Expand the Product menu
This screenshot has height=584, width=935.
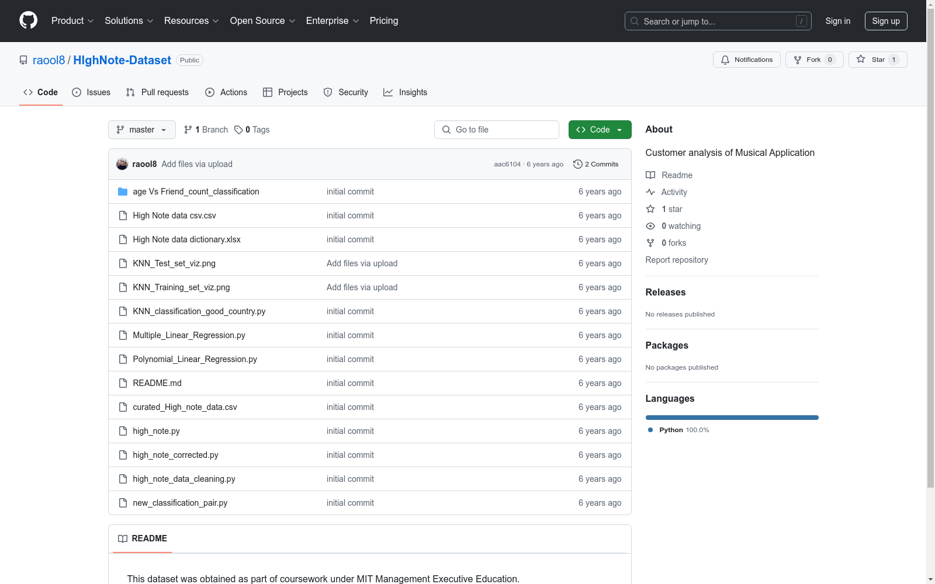point(72,21)
